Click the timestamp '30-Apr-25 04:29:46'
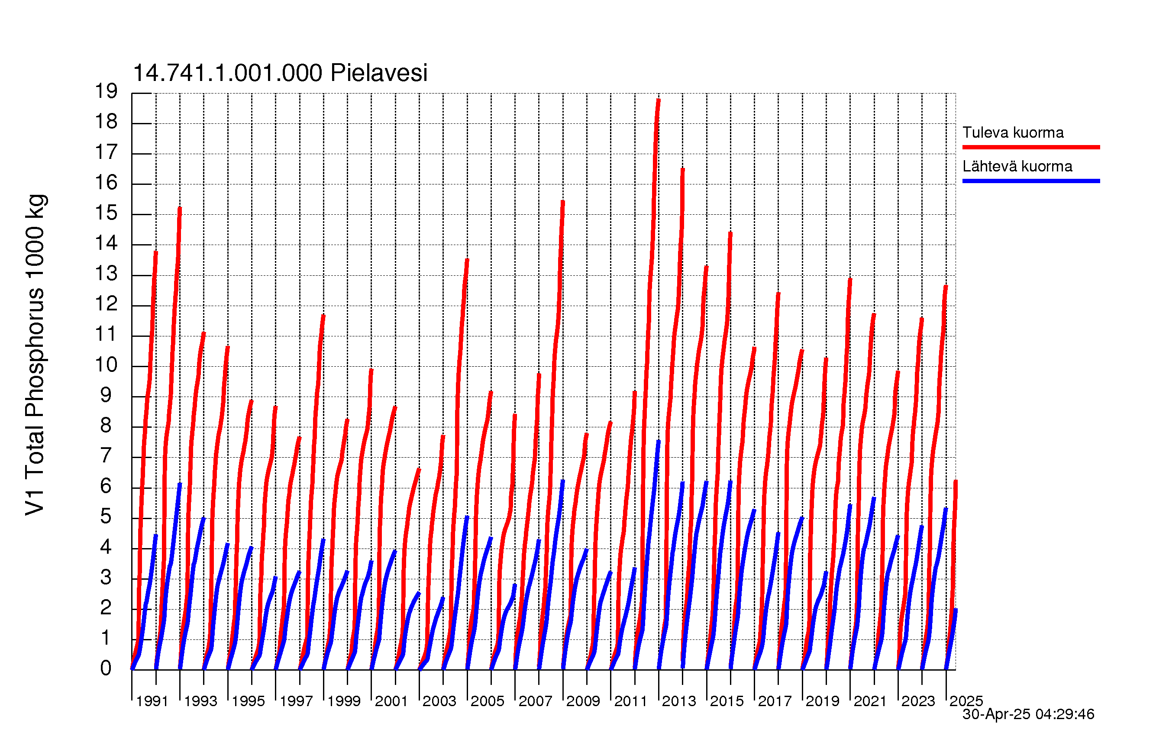The height and width of the screenshot is (736, 1169). 1028,714
